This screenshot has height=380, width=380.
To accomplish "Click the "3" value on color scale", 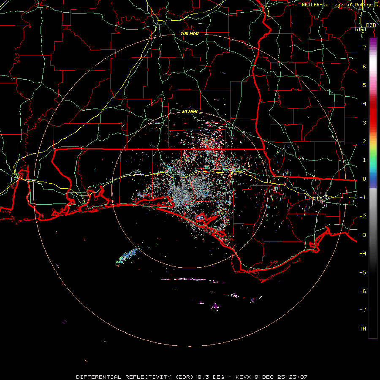I will click(x=364, y=122).
